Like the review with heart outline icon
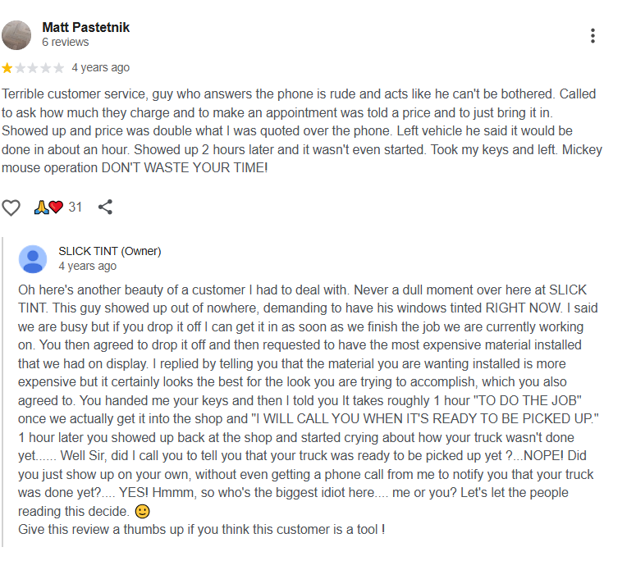Viewport: 636px width, 561px height. (11, 208)
